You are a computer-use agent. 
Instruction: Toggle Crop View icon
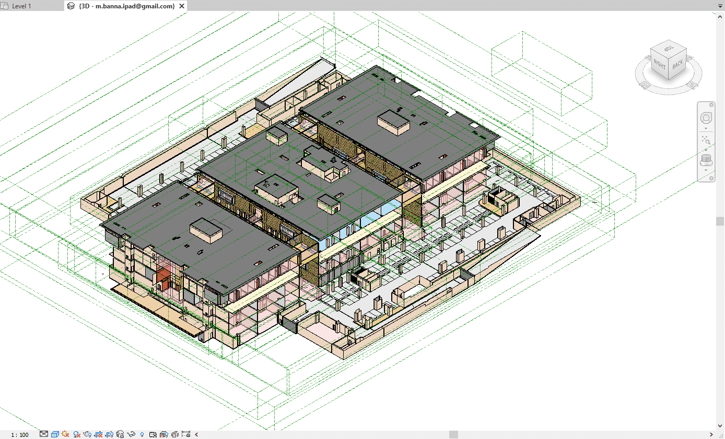coord(98,434)
